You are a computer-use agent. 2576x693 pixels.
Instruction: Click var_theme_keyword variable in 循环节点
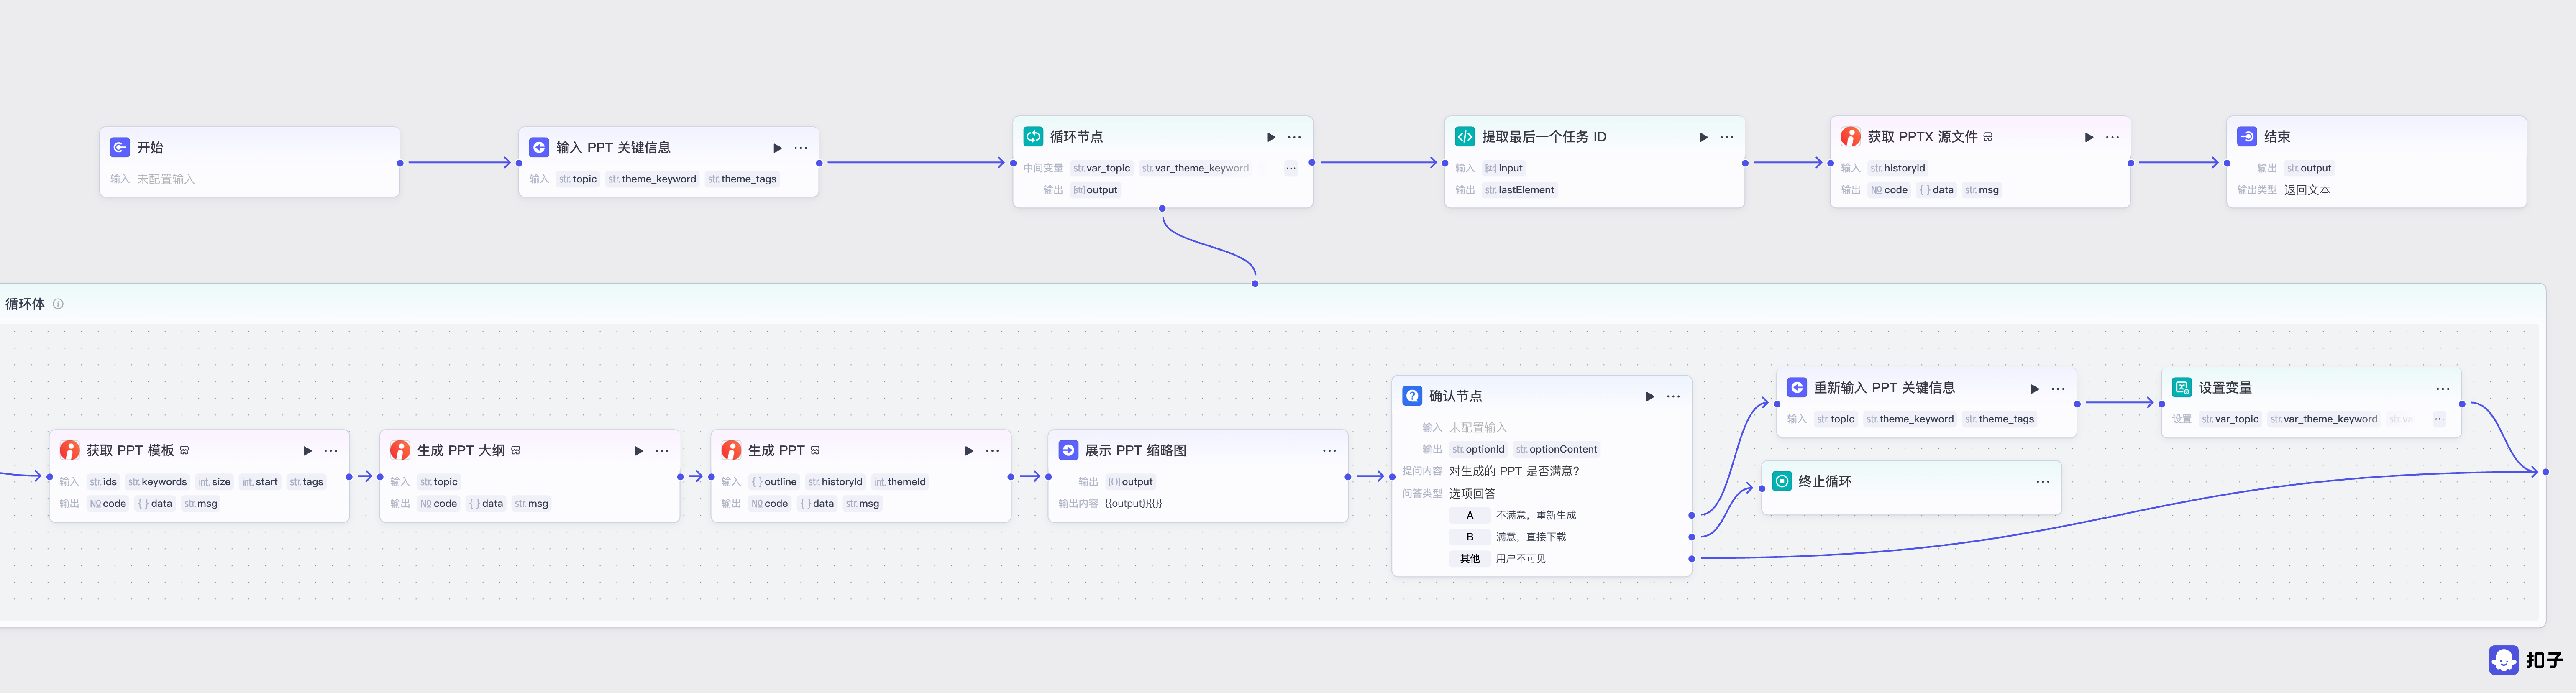[1195, 168]
